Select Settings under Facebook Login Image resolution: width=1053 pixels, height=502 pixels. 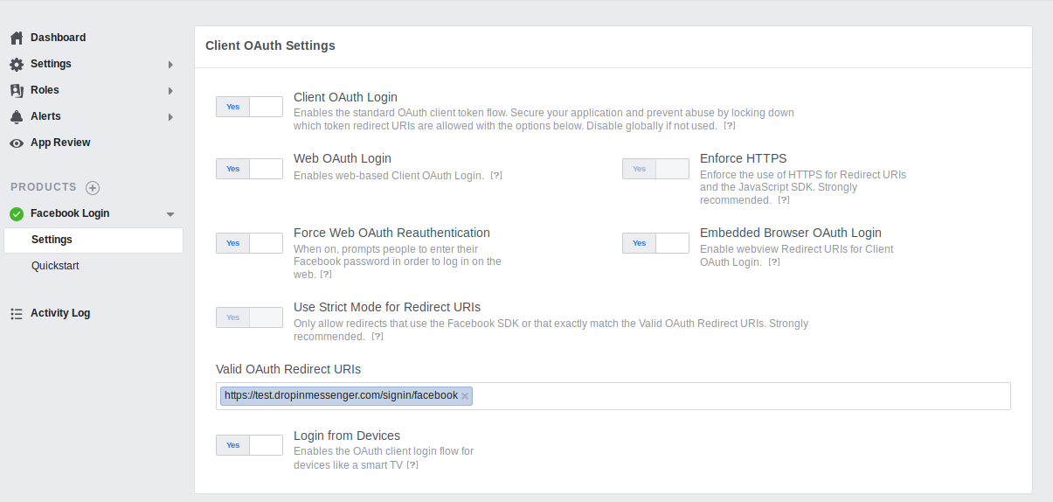click(52, 240)
